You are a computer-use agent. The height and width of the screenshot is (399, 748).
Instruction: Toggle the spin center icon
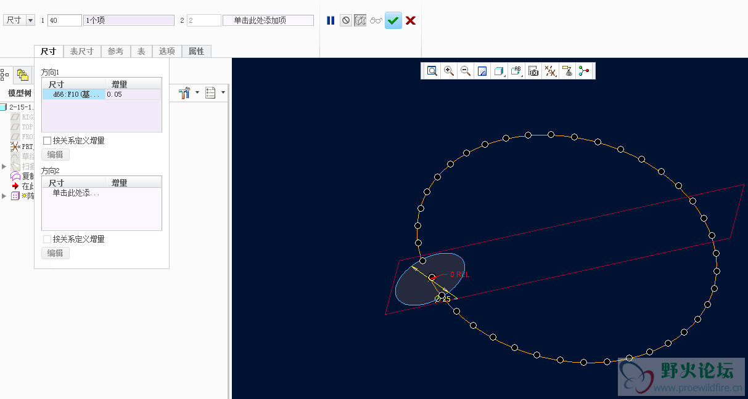pos(583,71)
